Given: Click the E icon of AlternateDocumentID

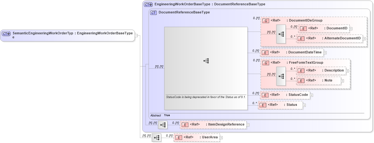Looking at the screenshot, I should [301, 38].
